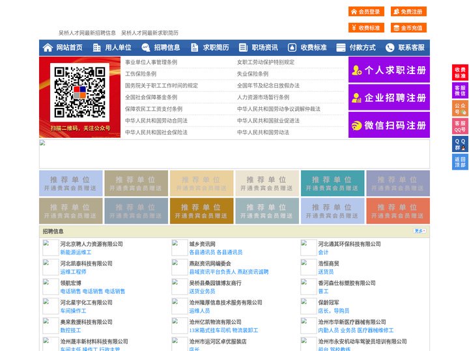Click the 公众号 floating sidebar icon
Image resolution: width=469 pixels, height=351 pixels.
click(x=460, y=109)
